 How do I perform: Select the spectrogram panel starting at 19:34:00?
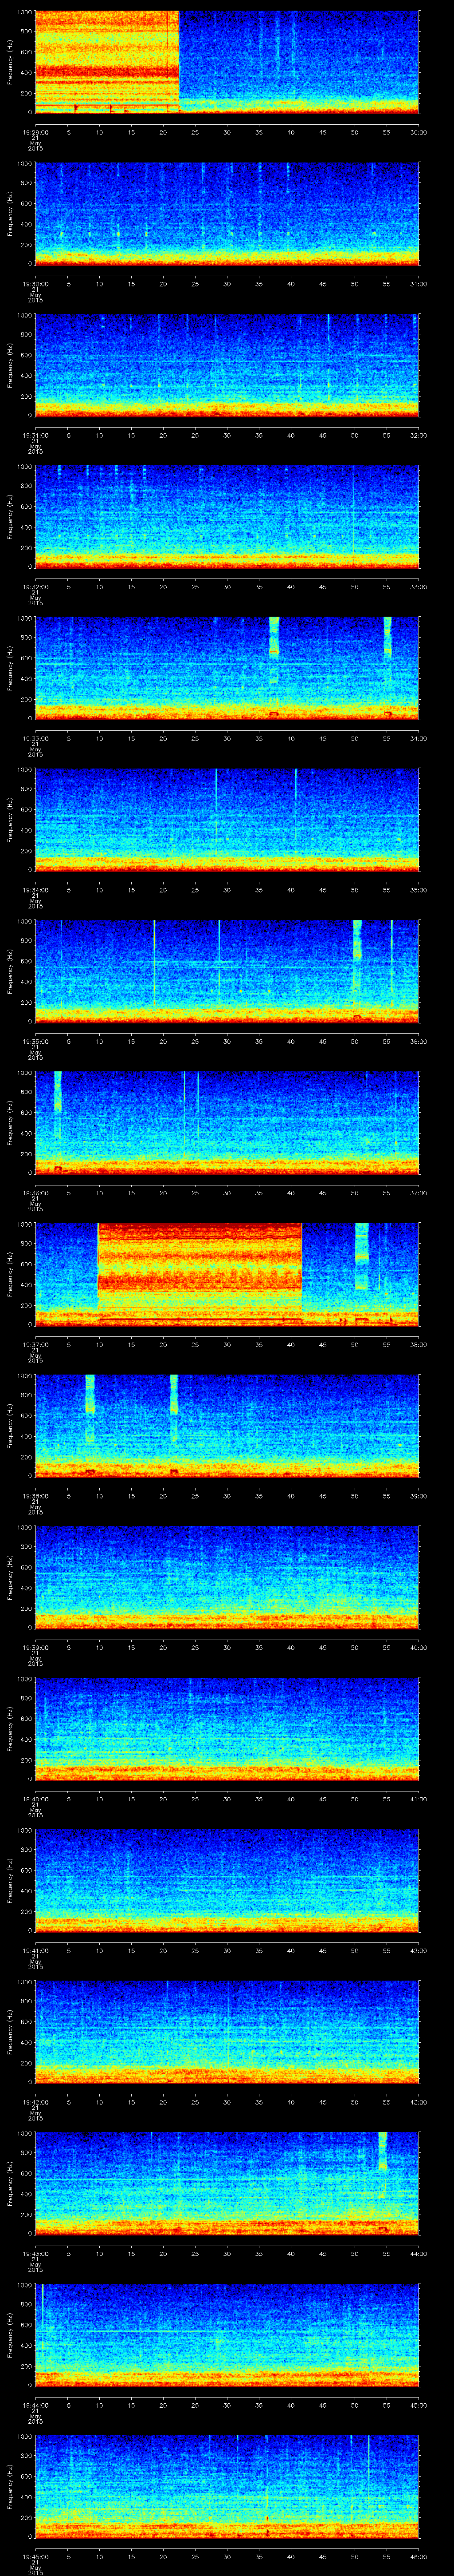227,819
